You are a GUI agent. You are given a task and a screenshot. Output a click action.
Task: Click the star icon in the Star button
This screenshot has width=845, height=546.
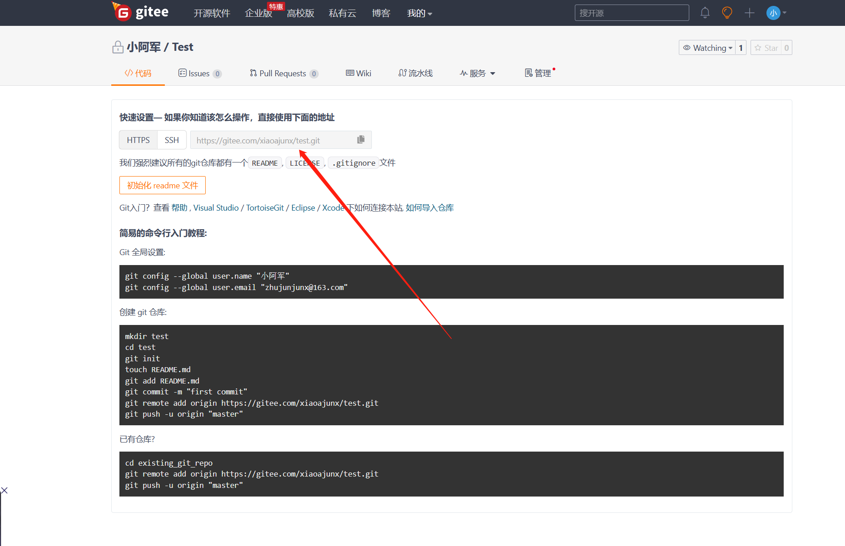pyautogui.click(x=758, y=47)
